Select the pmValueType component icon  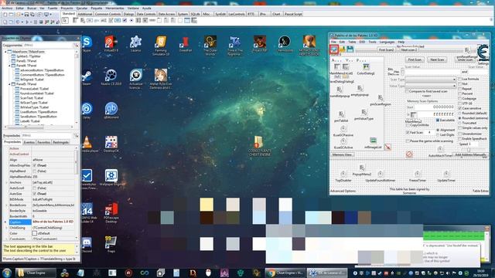tap(364, 112)
